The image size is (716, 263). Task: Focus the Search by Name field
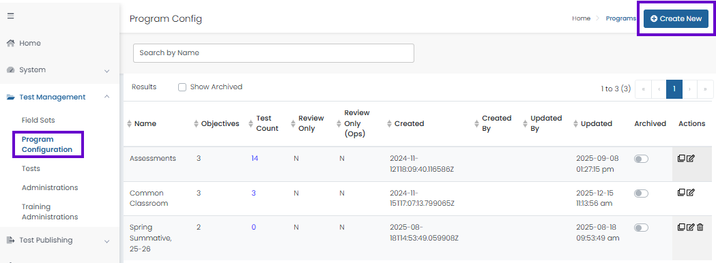pyautogui.click(x=274, y=53)
